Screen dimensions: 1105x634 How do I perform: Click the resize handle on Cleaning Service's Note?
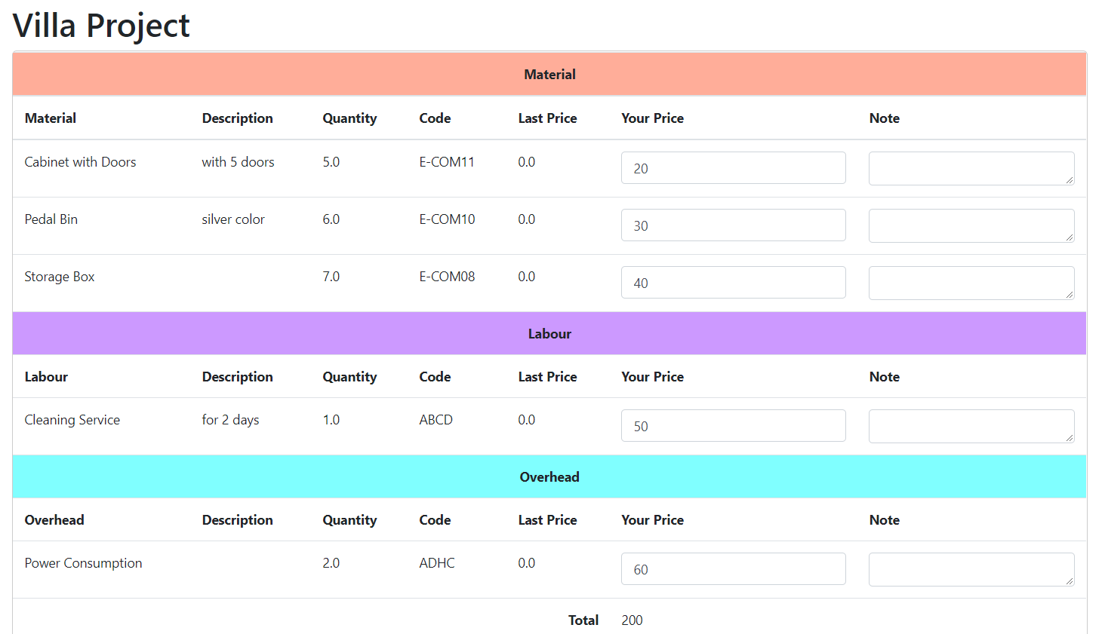tap(1070, 438)
